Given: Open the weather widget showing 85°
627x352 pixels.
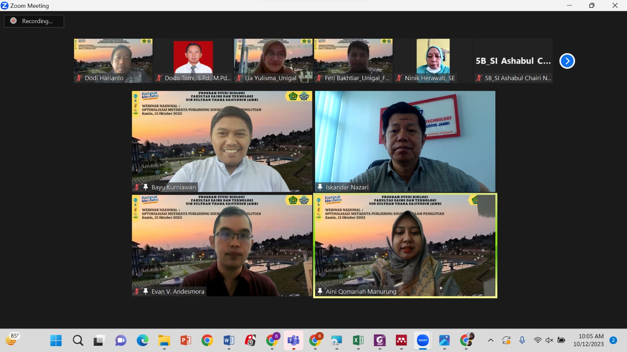Looking at the screenshot, I should click(12, 340).
